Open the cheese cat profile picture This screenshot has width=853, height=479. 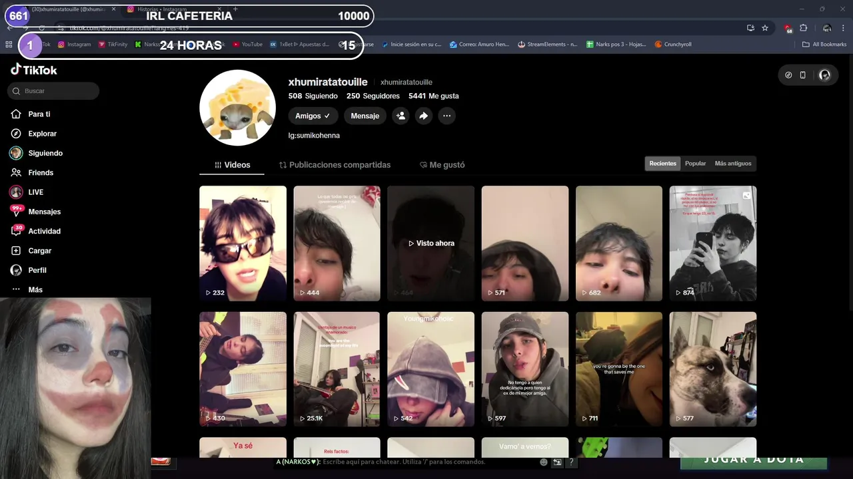point(238,108)
